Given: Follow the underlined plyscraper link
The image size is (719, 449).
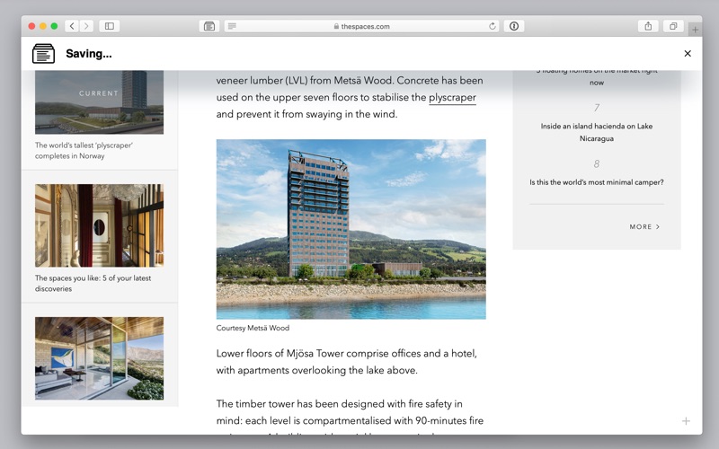Looking at the screenshot, I should tap(452, 98).
